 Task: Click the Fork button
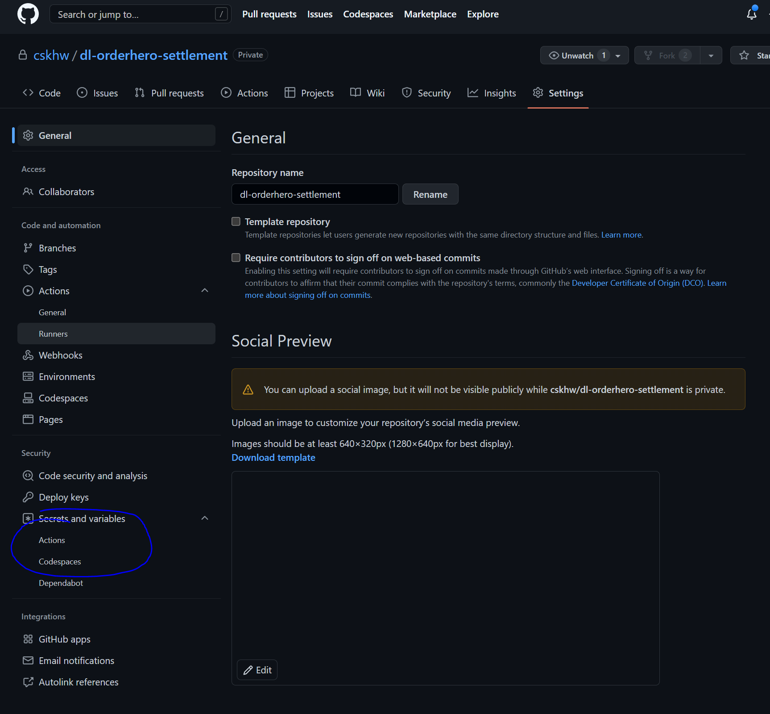tap(667, 55)
